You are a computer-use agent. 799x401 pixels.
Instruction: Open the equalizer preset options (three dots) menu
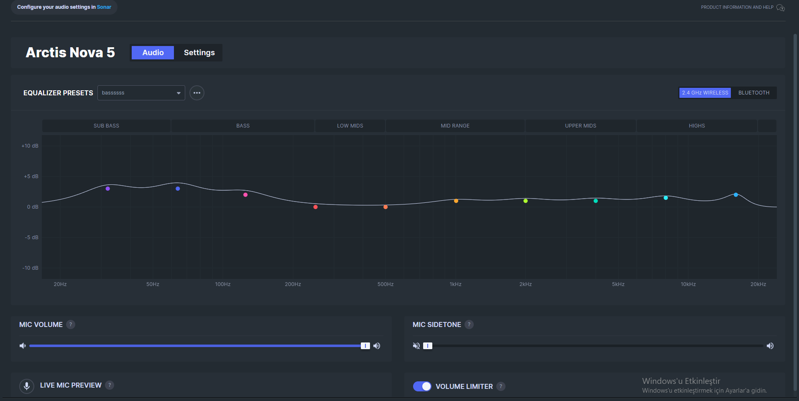coord(197,93)
